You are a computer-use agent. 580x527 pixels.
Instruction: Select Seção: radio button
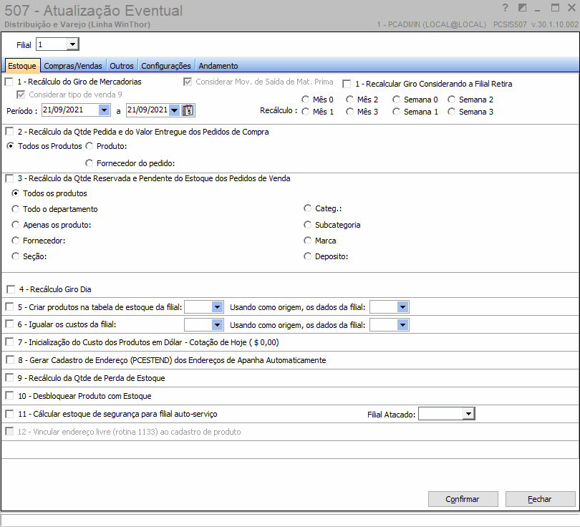tap(16, 256)
